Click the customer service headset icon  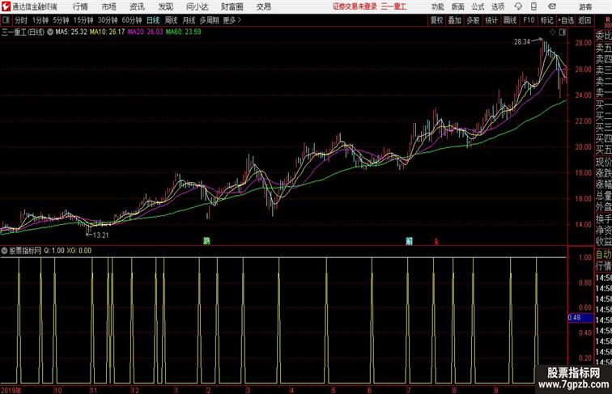pos(518,6)
